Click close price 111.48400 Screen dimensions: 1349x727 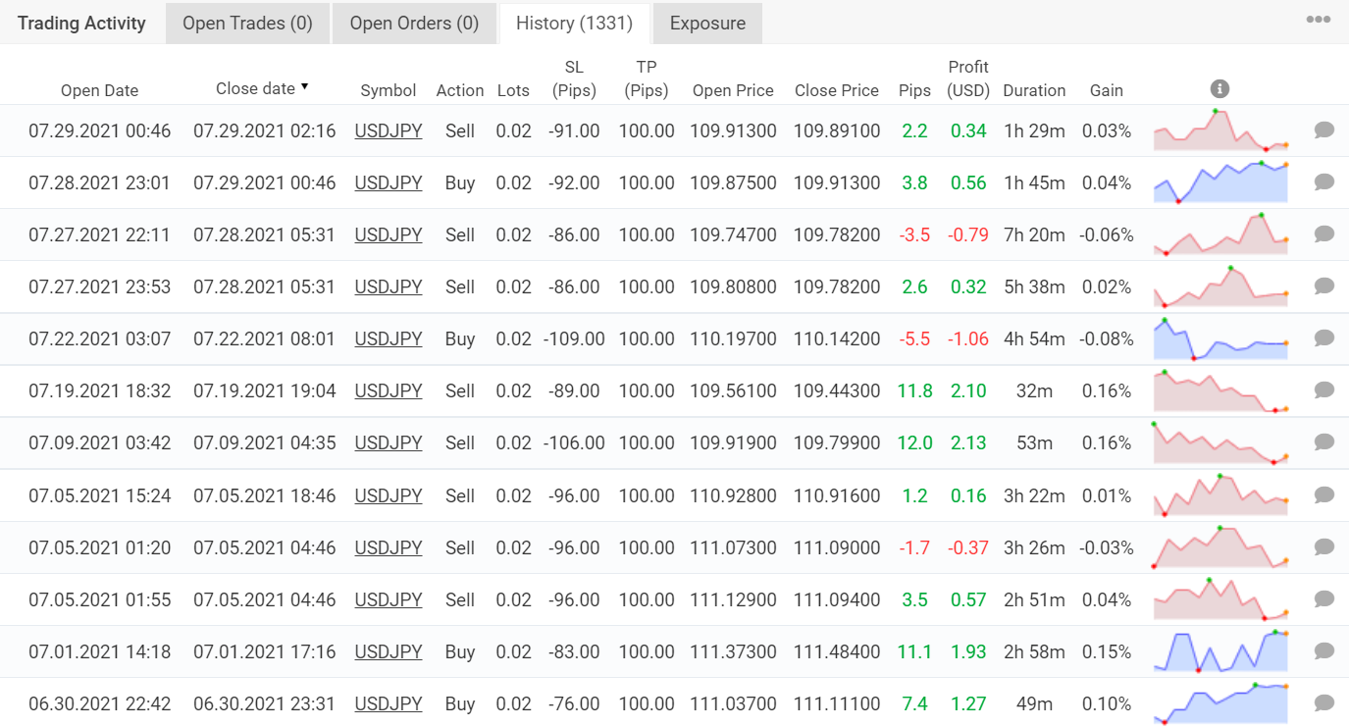click(x=837, y=651)
